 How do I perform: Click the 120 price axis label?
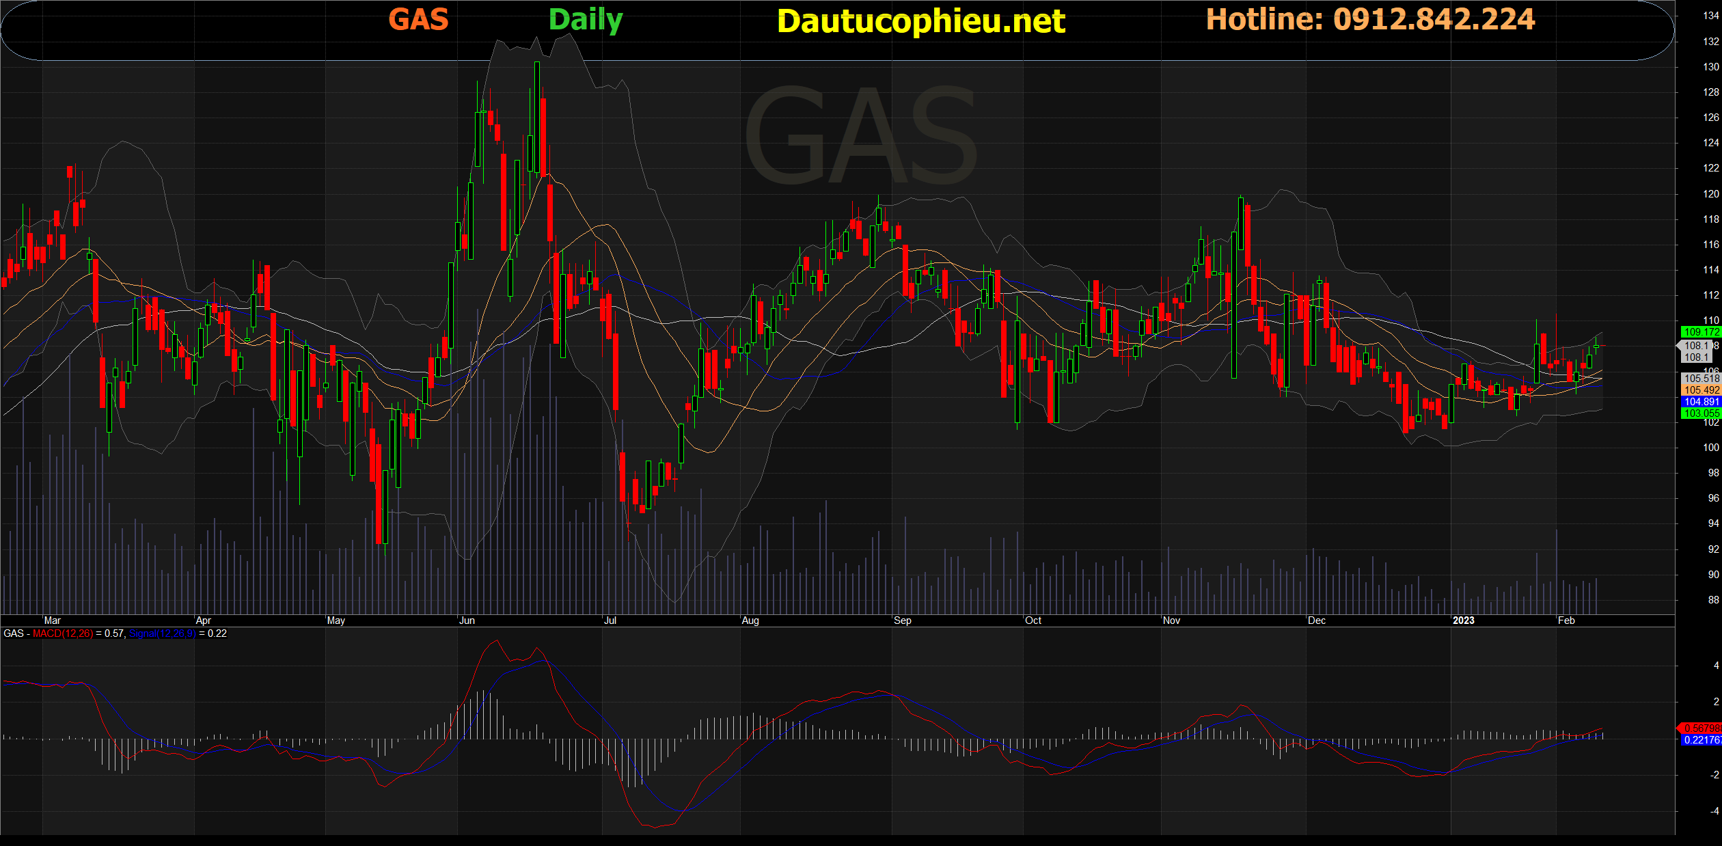(x=1710, y=194)
